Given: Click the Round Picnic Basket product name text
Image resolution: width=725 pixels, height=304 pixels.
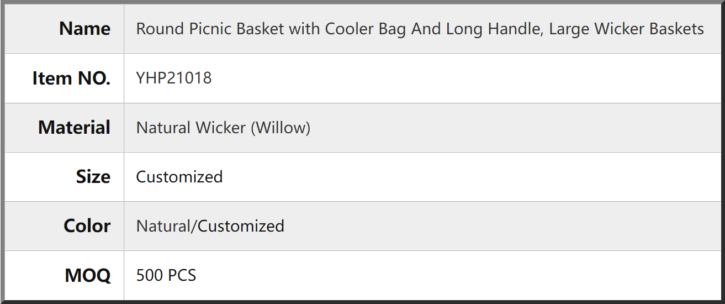Looking at the screenshot, I should 420,29.
